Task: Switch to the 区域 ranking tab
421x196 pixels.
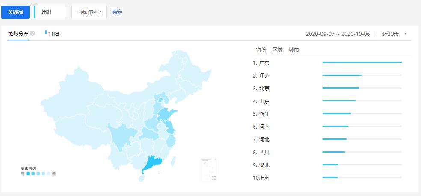Action: pos(277,50)
